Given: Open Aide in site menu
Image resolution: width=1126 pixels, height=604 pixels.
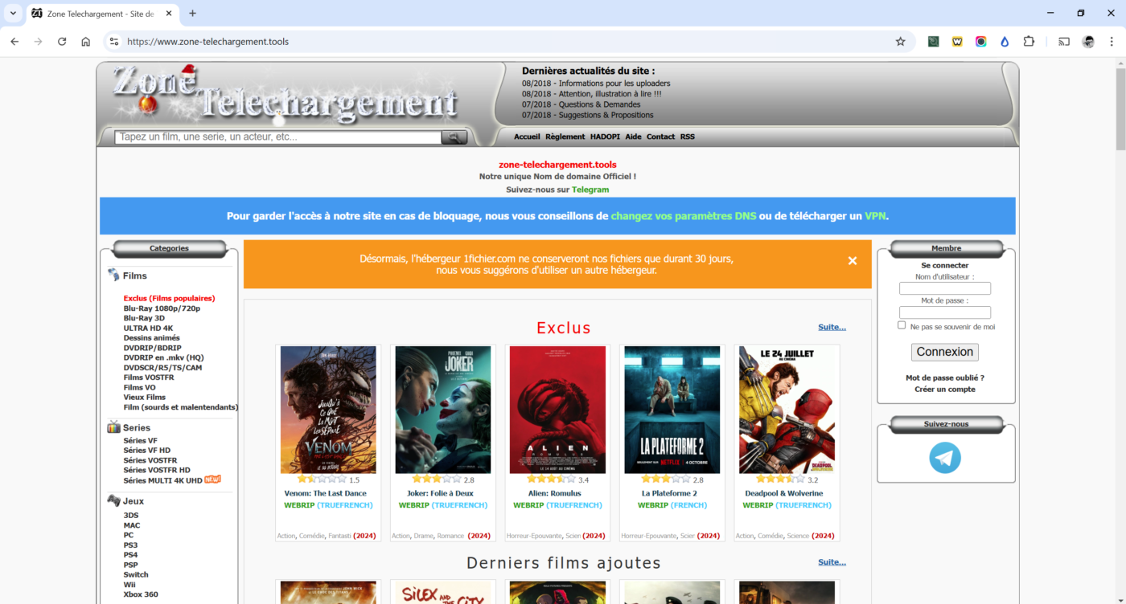Looking at the screenshot, I should coord(633,137).
